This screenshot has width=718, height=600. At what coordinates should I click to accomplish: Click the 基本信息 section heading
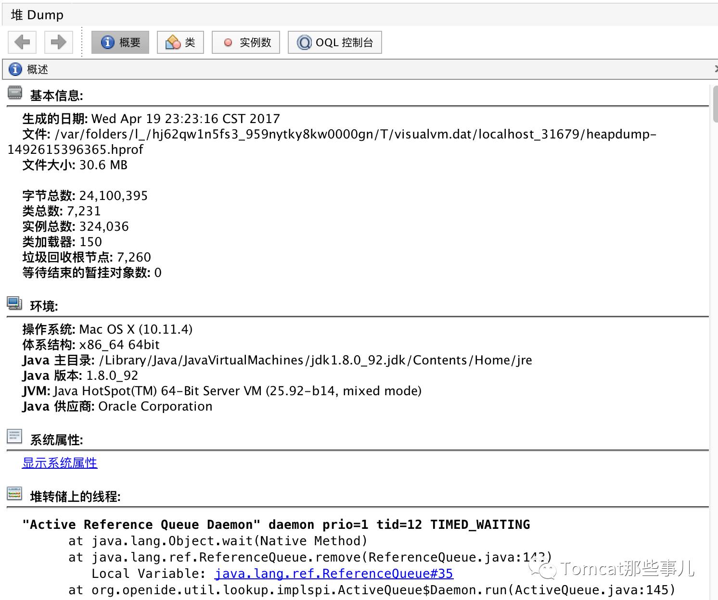click(x=56, y=96)
